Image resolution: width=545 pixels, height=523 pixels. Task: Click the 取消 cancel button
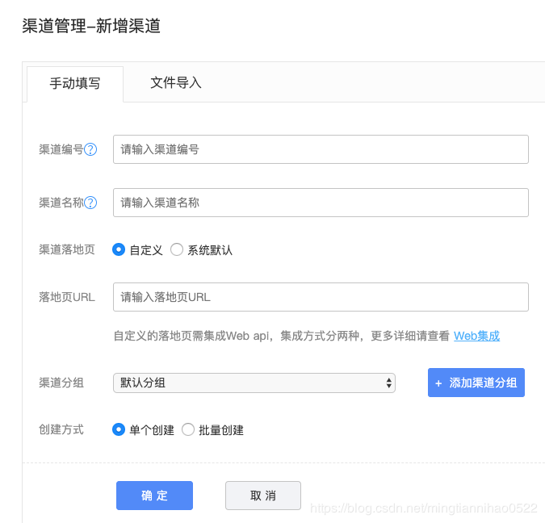[263, 496]
